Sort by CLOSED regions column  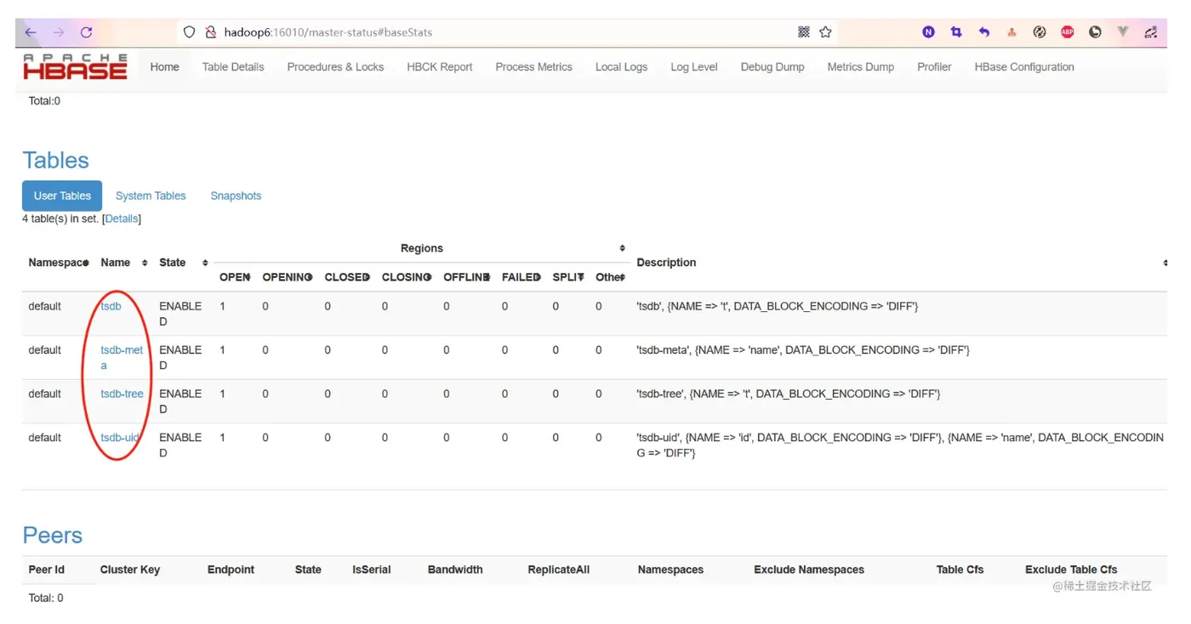pyautogui.click(x=347, y=277)
